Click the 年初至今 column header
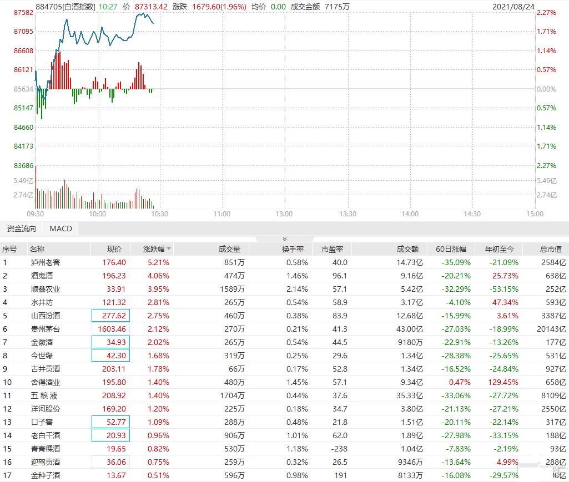Image resolution: width=569 pixels, height=482 pixels. pos(500,249)
